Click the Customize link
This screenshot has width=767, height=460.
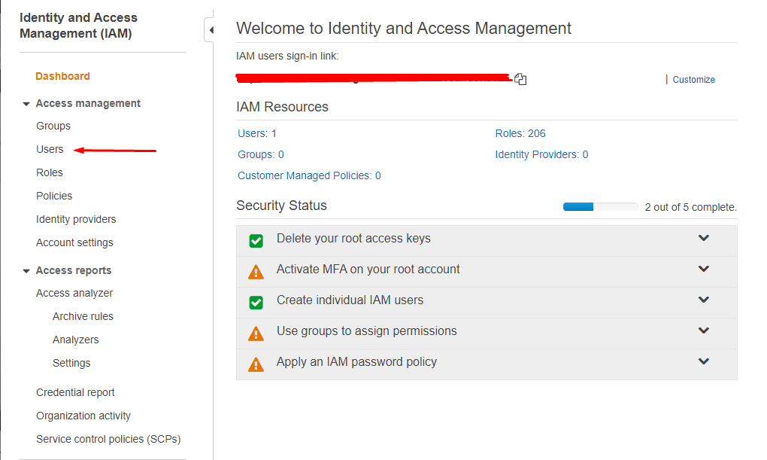[x=693, y=79]
